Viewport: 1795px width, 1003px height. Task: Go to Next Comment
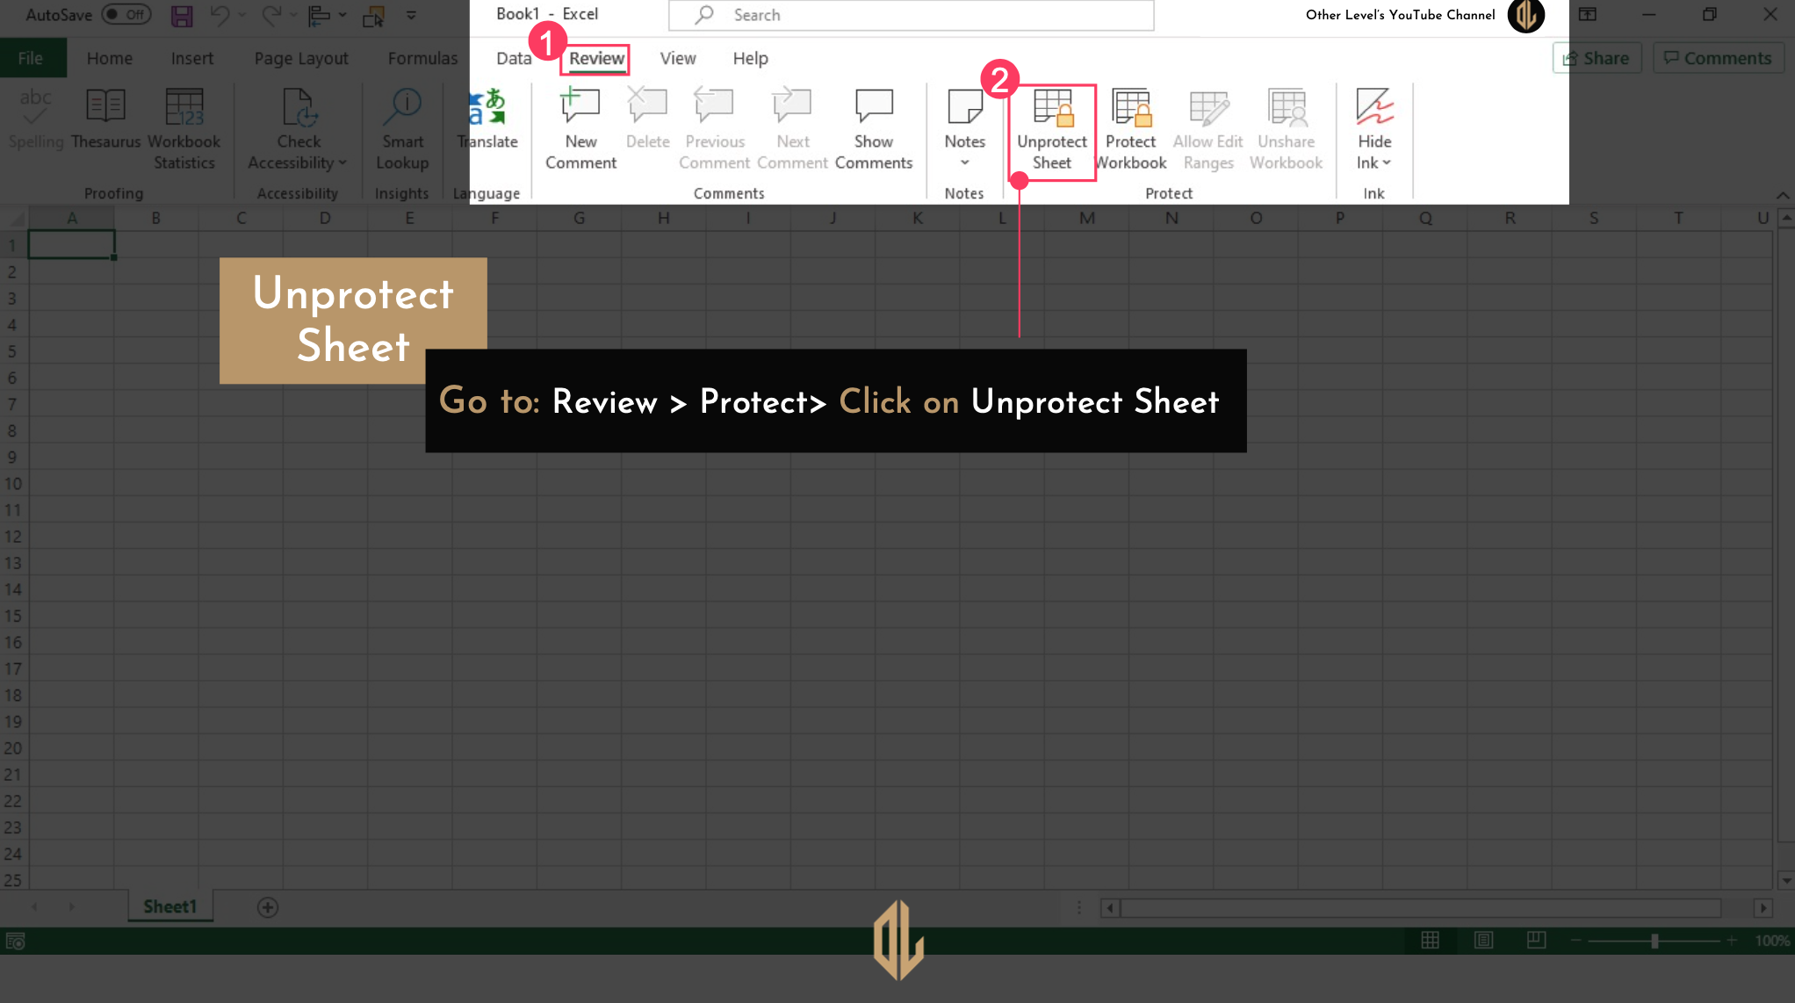coord(792,128)
